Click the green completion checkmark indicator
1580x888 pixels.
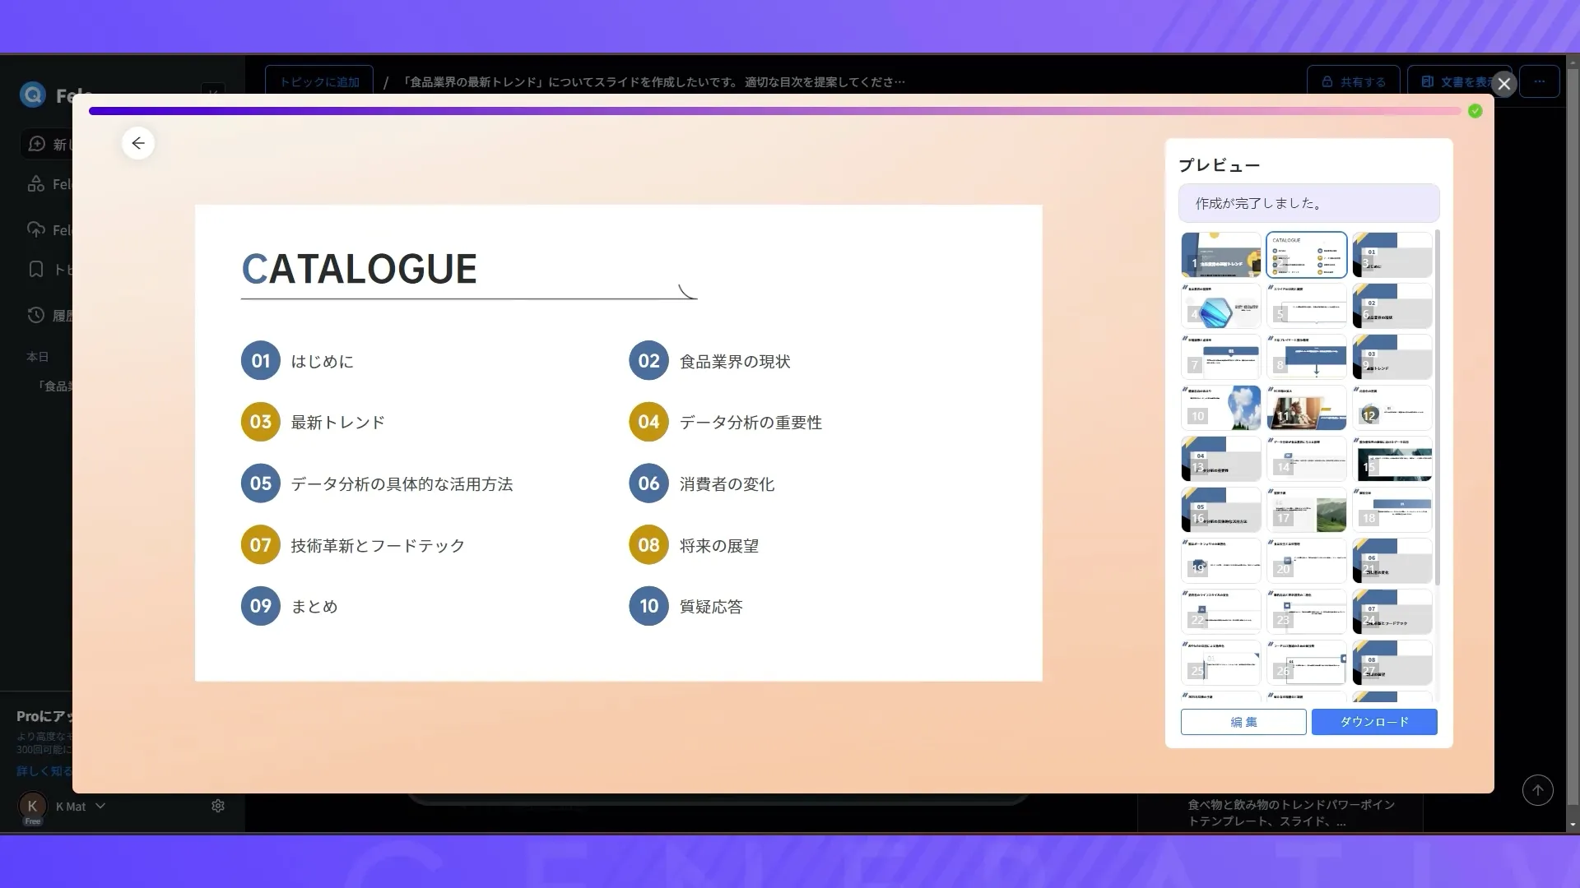click(x=1475, y=112)
